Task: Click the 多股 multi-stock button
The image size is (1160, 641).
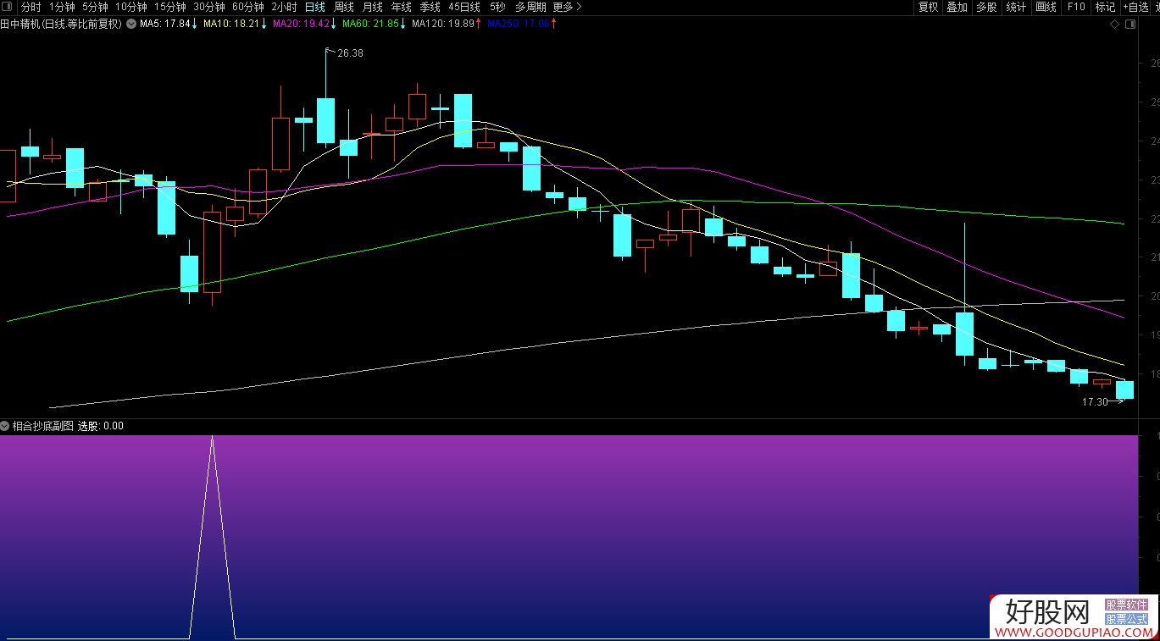Action: pos(985,7)
